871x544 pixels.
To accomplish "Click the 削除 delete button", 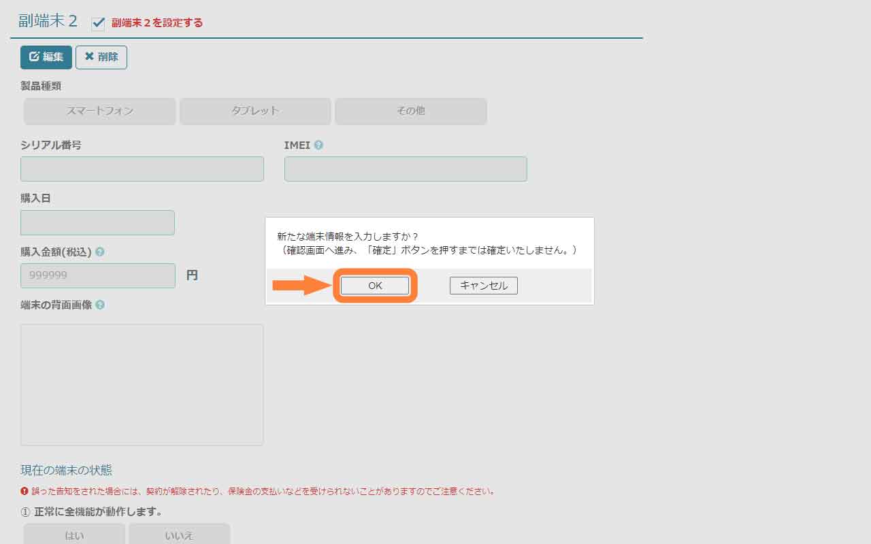I will click(x=101, y=57).
